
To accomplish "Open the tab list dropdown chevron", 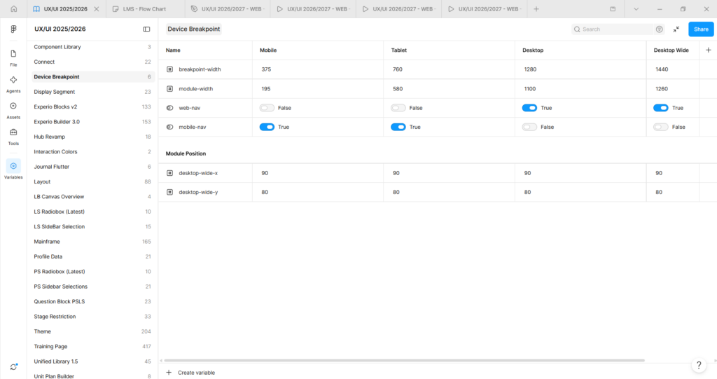I will [636, 8].
